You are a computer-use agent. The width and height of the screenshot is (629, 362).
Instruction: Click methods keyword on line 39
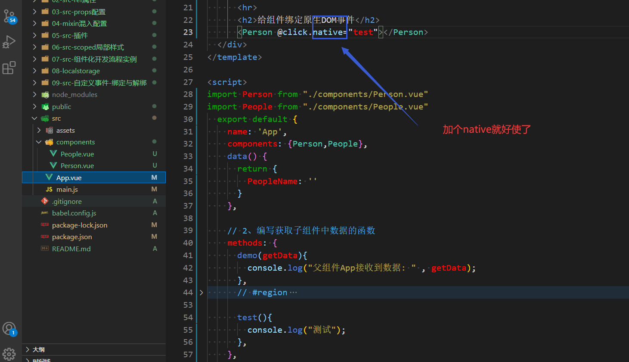pyautogui.click(x=245, y=243)
